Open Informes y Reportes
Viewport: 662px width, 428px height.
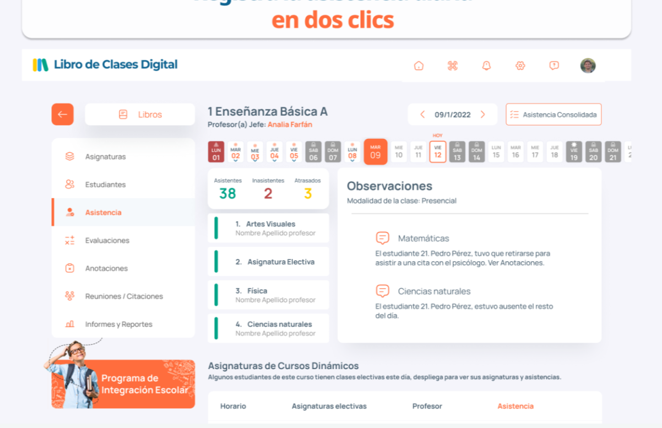coord(119,324)
